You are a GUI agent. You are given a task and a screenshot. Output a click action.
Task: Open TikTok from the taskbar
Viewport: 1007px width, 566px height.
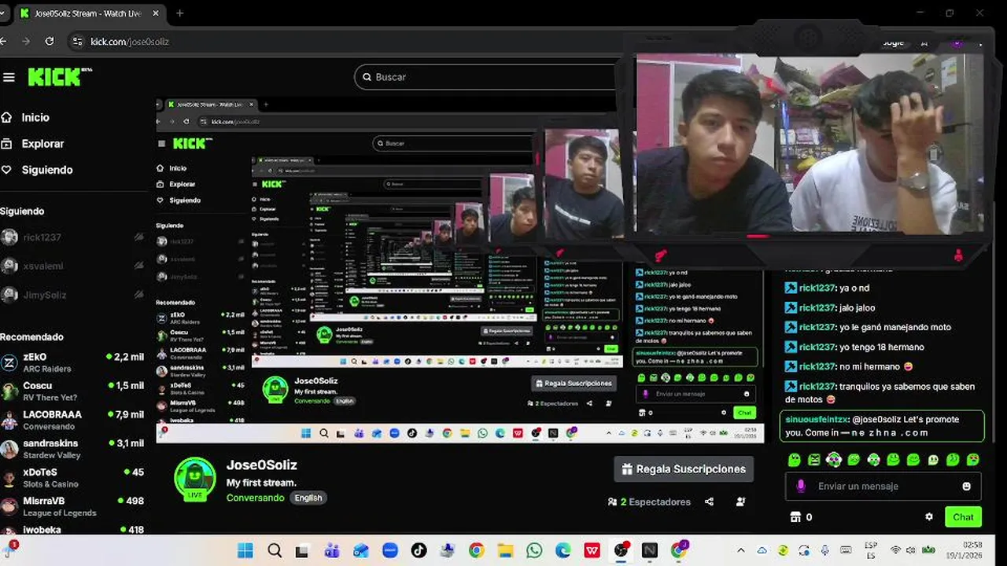tap(419, 550)
